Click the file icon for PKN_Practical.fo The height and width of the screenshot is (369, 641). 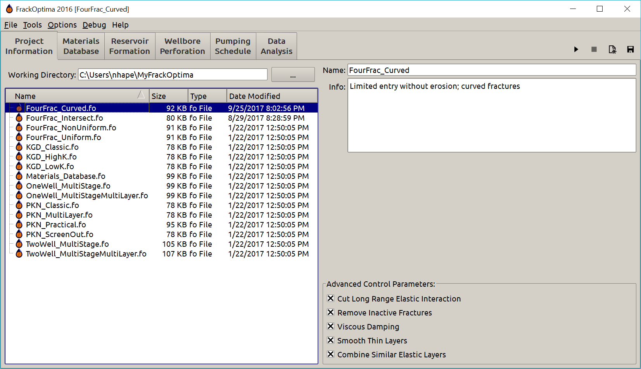point(19,224)
